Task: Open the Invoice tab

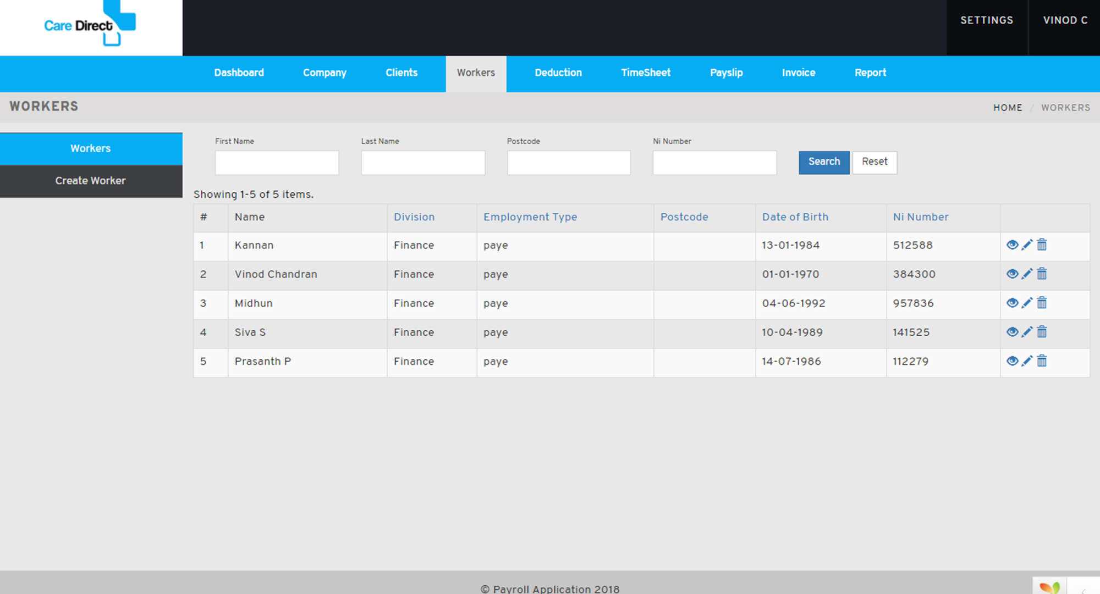Action: point(799,73)
